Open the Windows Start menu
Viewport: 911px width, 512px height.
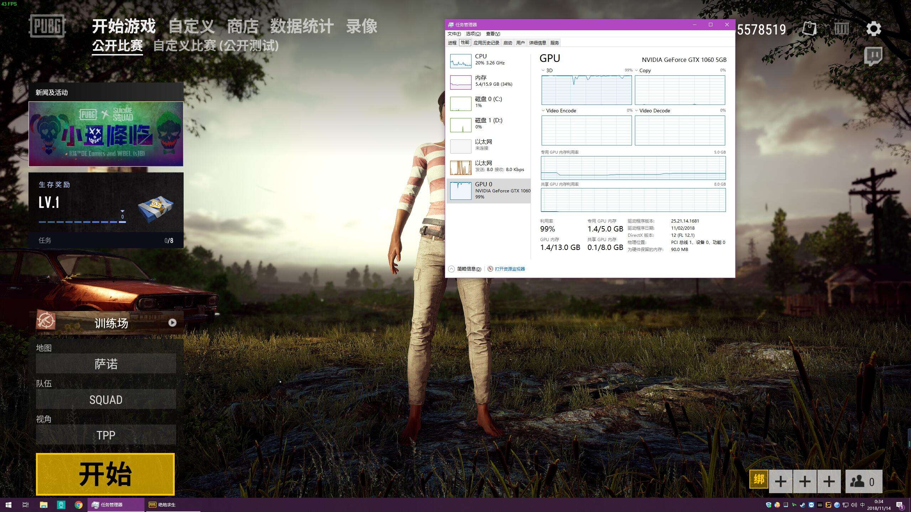coord(9,505)
